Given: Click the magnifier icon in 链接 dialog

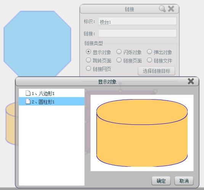Looking at the screenshot, I should click(x=162, y=9).
